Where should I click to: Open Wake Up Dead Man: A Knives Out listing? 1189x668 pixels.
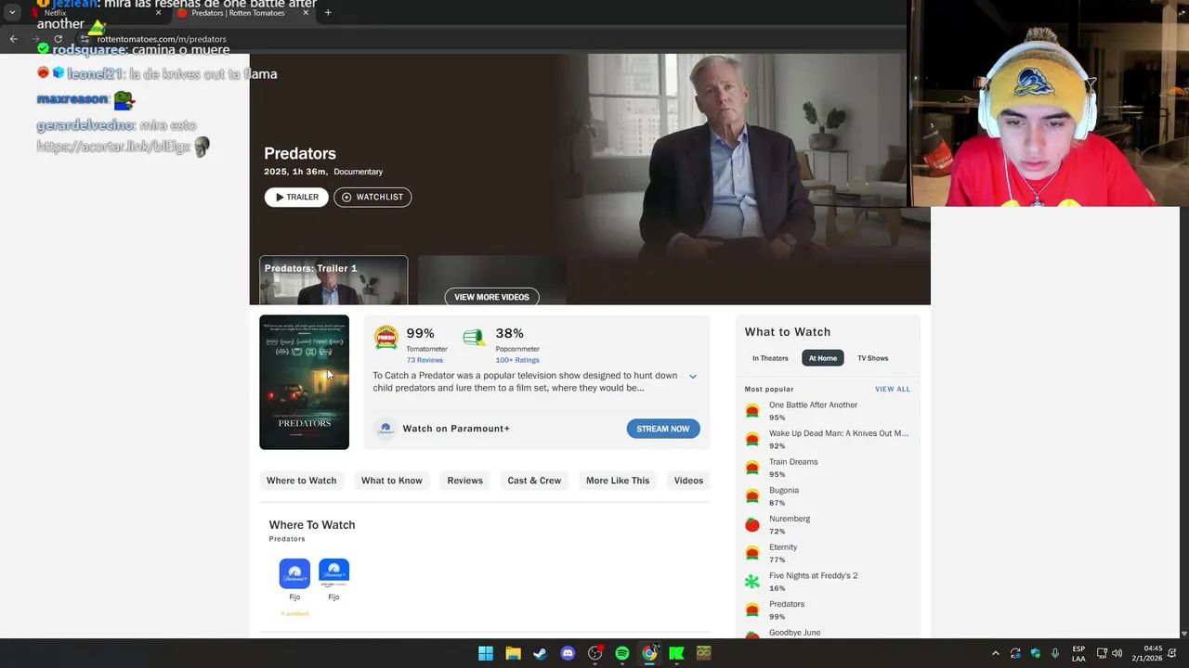tap(839, 433)
